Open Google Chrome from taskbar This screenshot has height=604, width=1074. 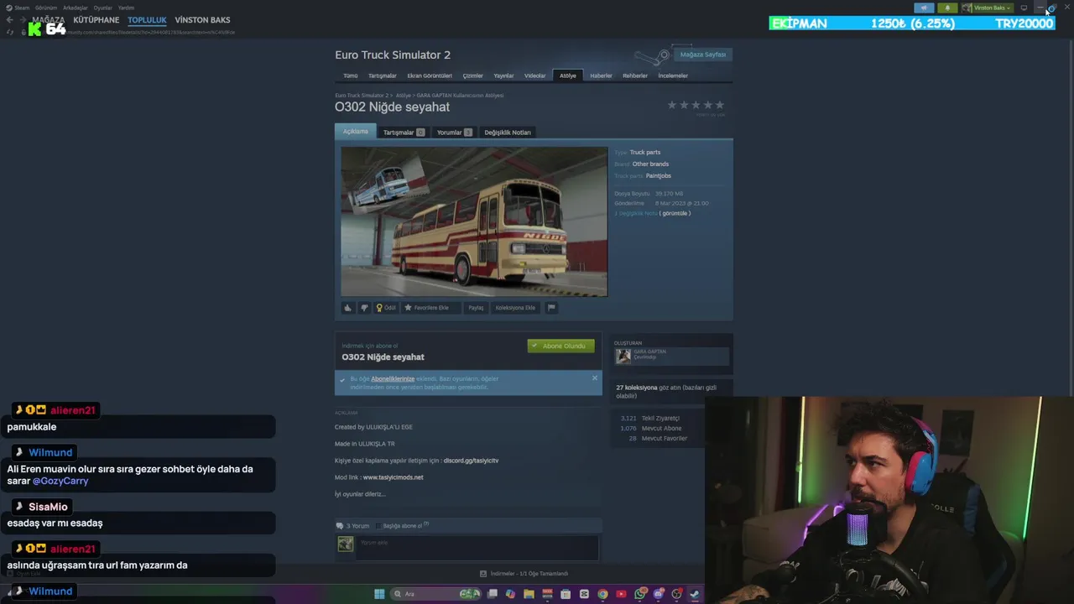[x=602, y=594]
